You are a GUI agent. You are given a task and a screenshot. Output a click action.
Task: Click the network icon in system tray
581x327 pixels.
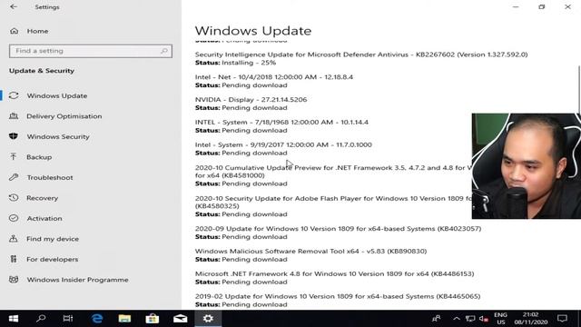point(470,319)
